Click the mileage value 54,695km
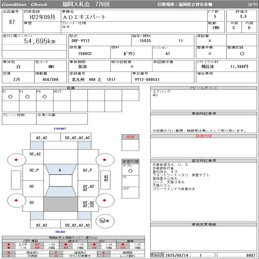 click(40, 41)
